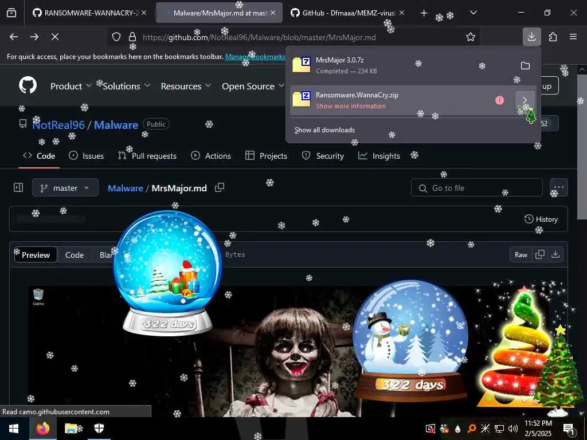The height and width of the screenshot is (440, 587).
Task: Open NotReal96 user profile link
Action: pyautogui.click(x=58, y=124)
